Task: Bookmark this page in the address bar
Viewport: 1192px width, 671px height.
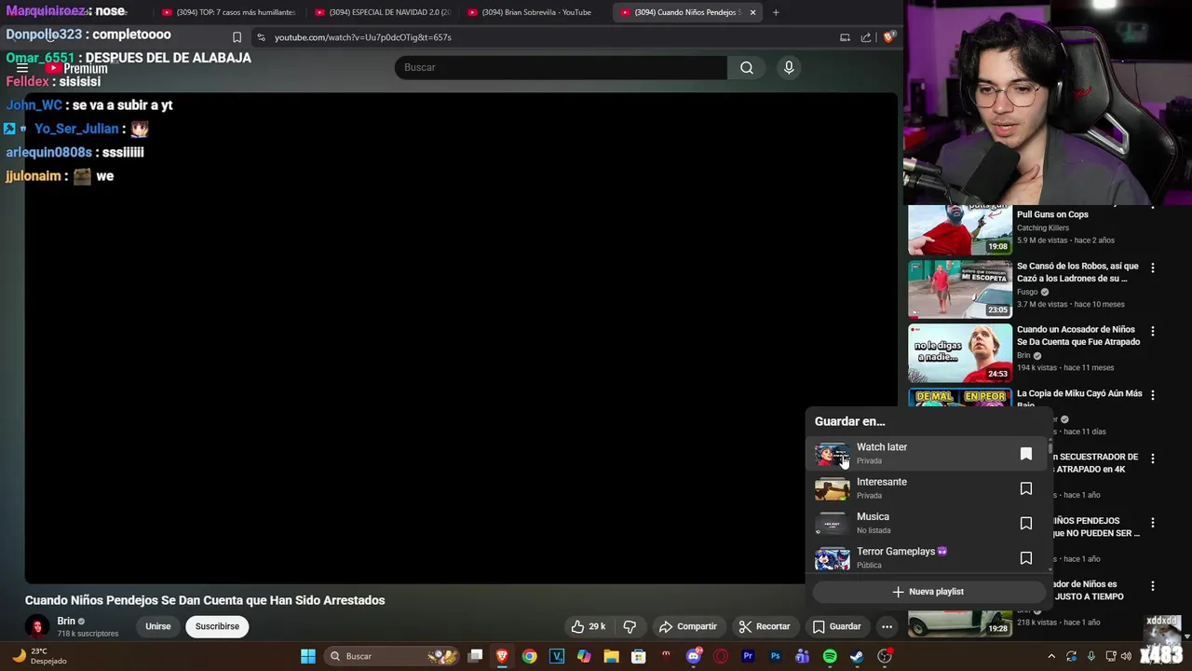Action: coord(237,37)
